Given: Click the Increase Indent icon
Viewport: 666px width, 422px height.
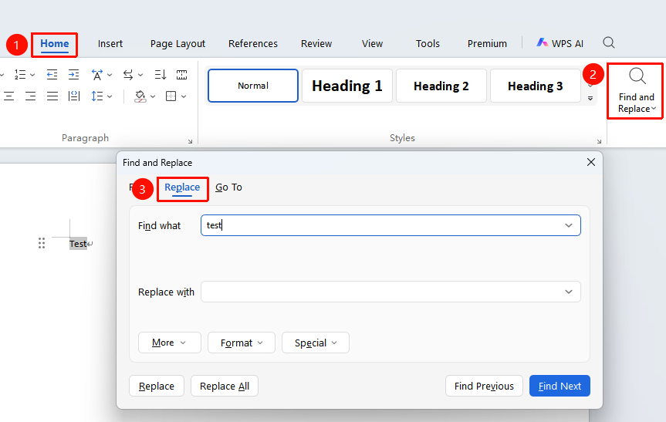Looking at the screenshot, I should [73, 75].
